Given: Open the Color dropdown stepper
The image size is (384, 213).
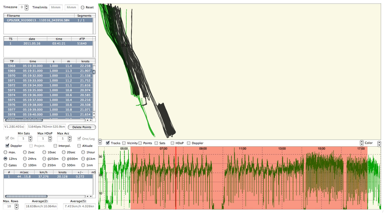Looking at the screenshot, I should 362,143.
